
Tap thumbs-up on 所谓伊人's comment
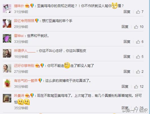coord(138,57)
